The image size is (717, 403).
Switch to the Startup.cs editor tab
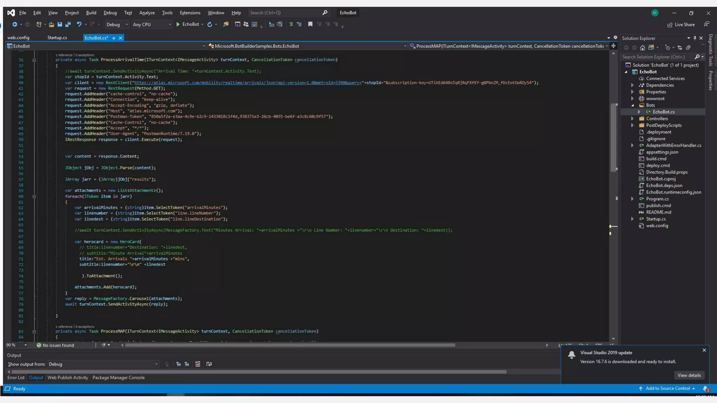click(x=57, y=37)
